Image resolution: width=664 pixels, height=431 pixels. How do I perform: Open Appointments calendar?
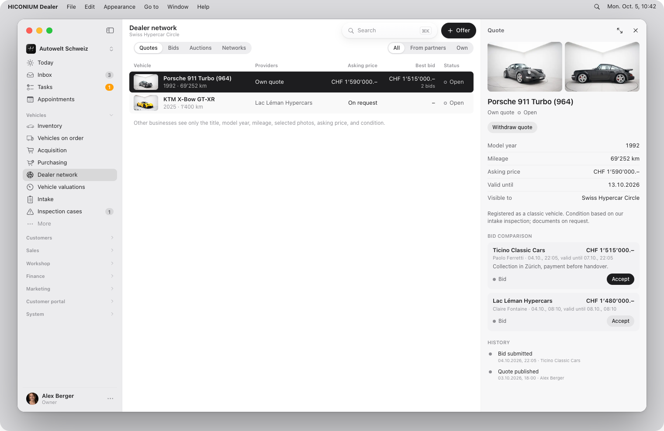click(x=70, y=99)
